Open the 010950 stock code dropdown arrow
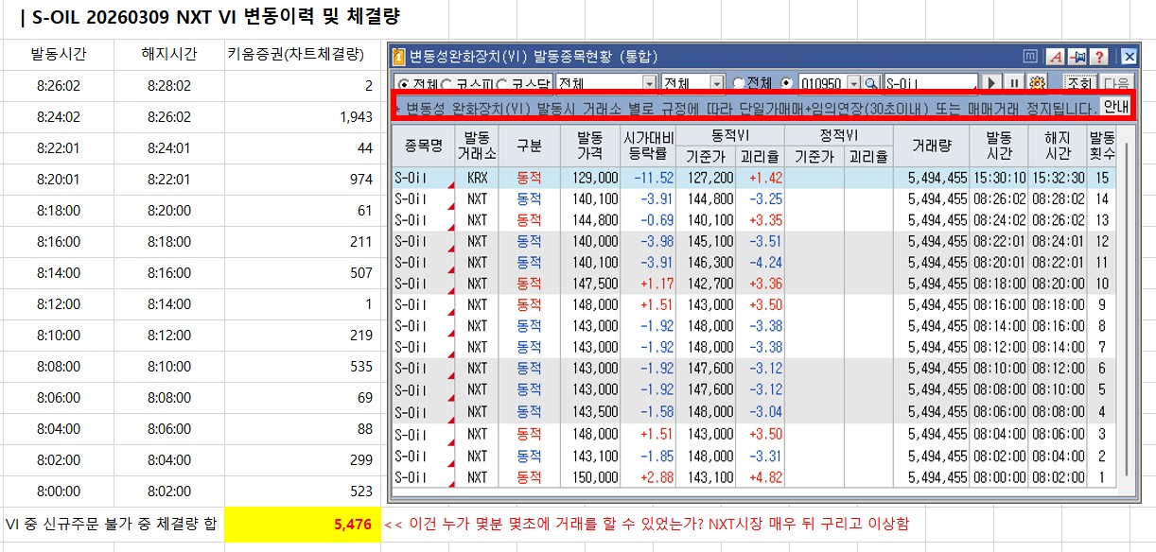This screenshot has height=552, width=1156. (855, 83)
